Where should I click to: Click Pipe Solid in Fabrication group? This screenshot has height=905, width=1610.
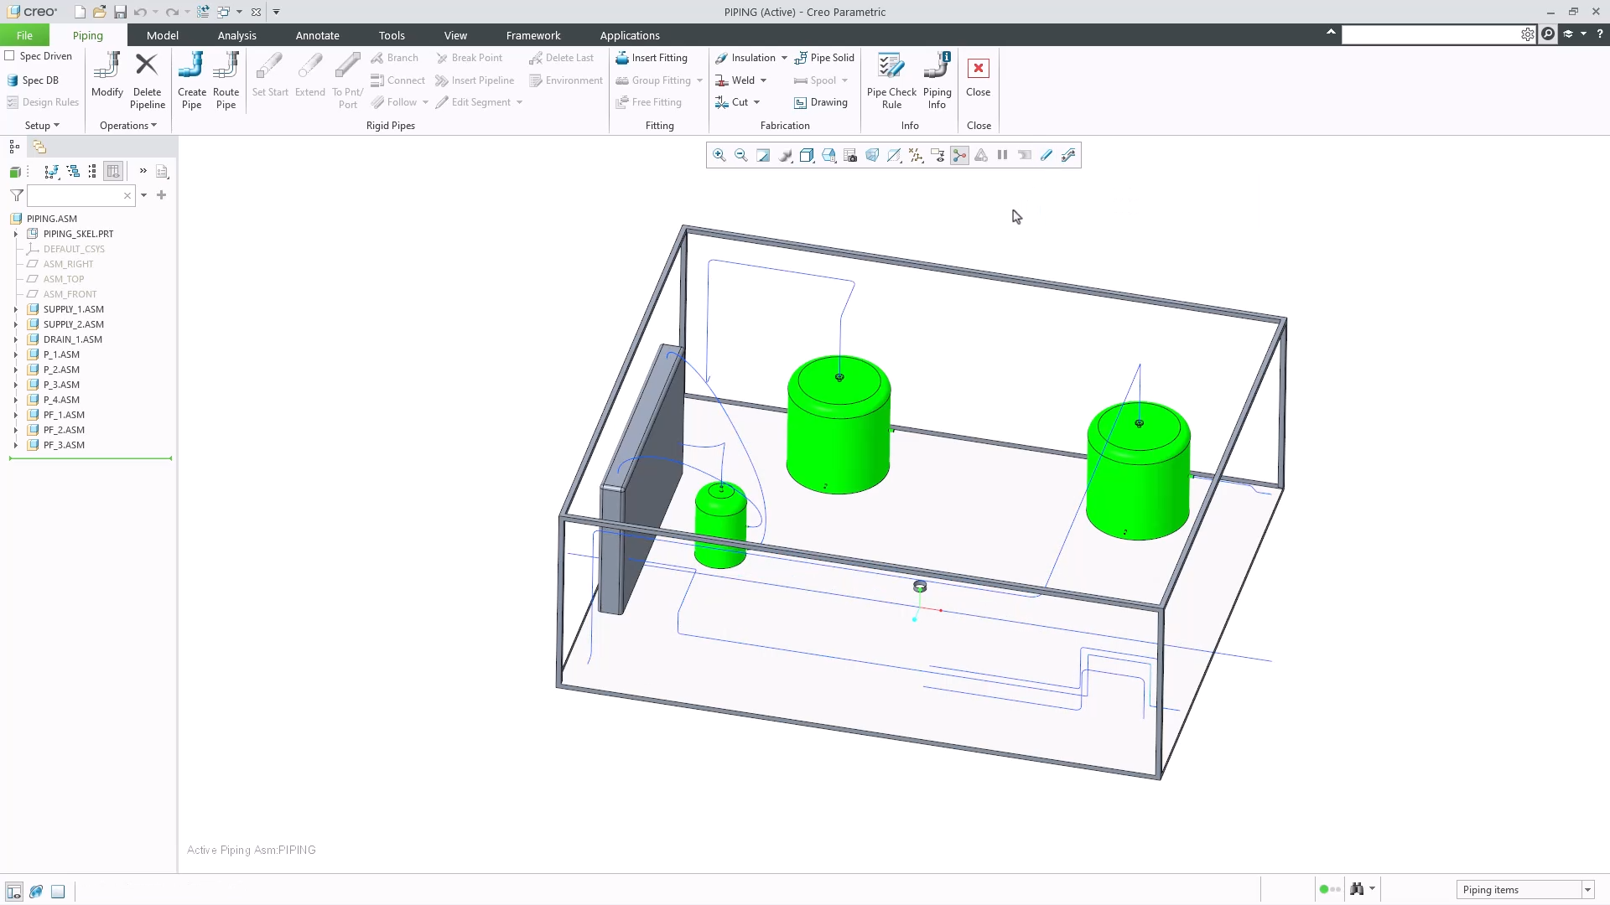(824, 58)
